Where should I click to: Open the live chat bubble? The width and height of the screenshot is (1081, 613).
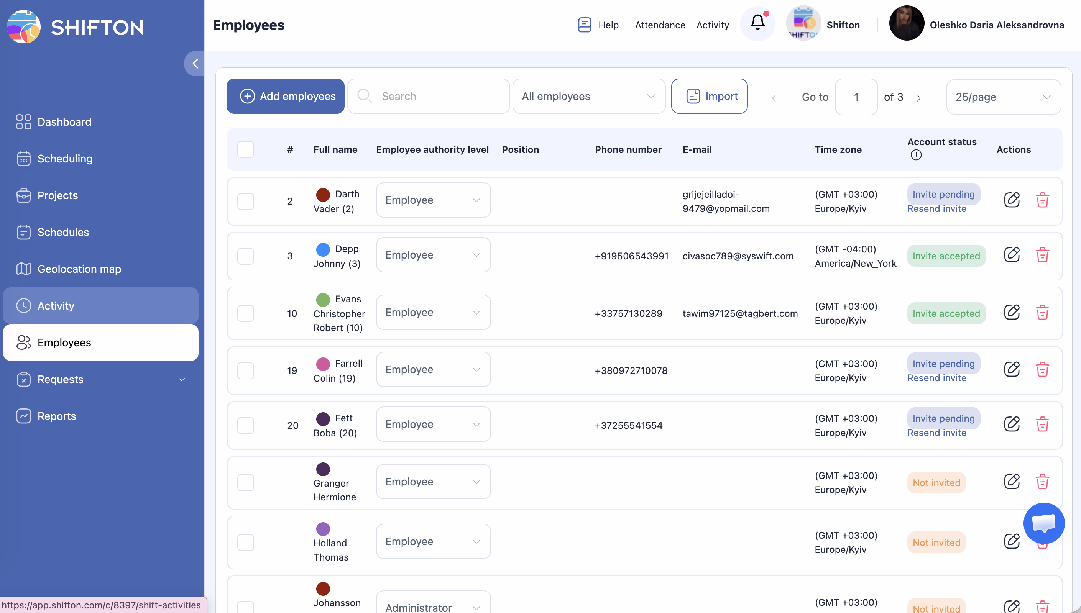pos(1043,523)
